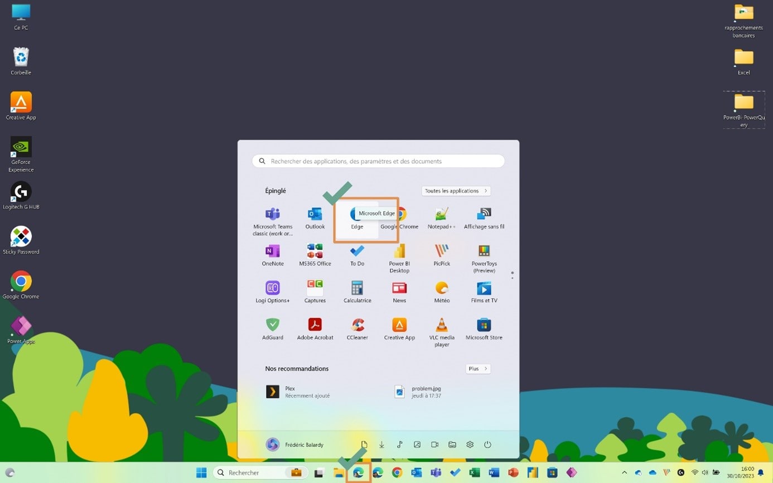Open PicPick from the Start menu
Viewport: 773px width, 483px height.
442,255
